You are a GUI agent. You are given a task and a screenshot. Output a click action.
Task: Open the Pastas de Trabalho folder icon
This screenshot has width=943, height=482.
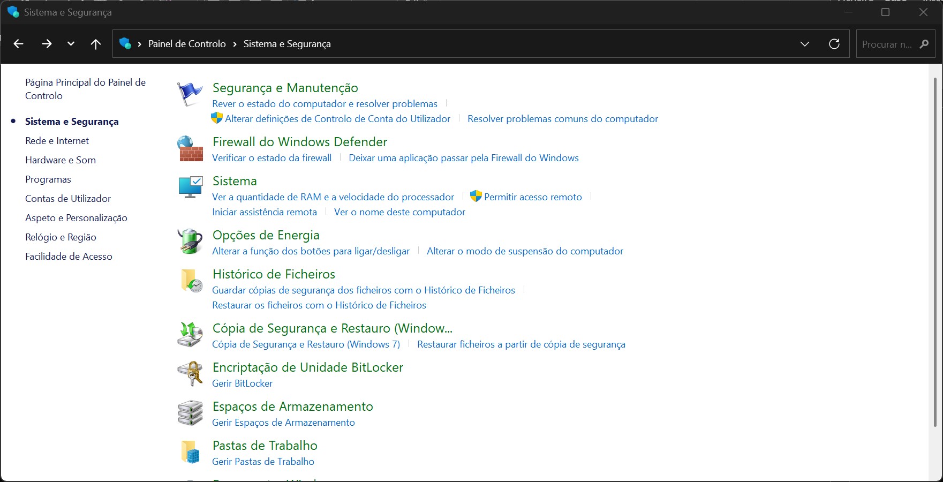click(190, 452)
